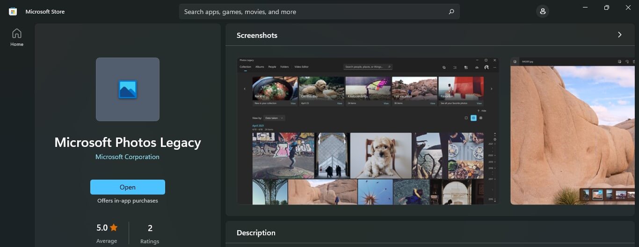639x247 pixels.
Task: Click the Offers in-app purchases text
Action: pyautogui.click(x=127, y=201)
